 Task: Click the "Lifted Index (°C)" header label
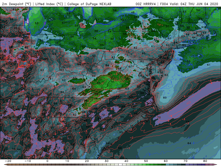click(x=49, y=4)
